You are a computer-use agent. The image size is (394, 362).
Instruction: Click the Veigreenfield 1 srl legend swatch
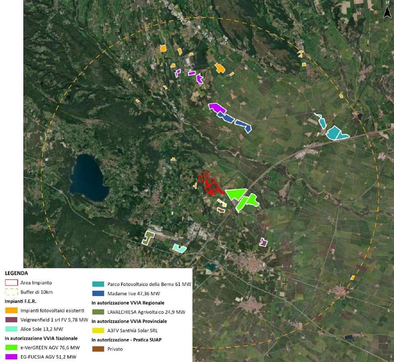11,320
